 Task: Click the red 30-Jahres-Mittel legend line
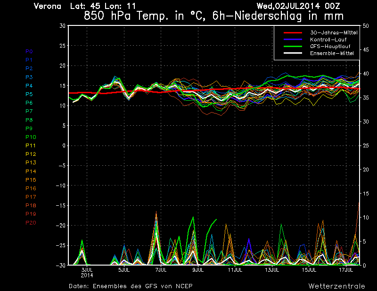[293, 32]
